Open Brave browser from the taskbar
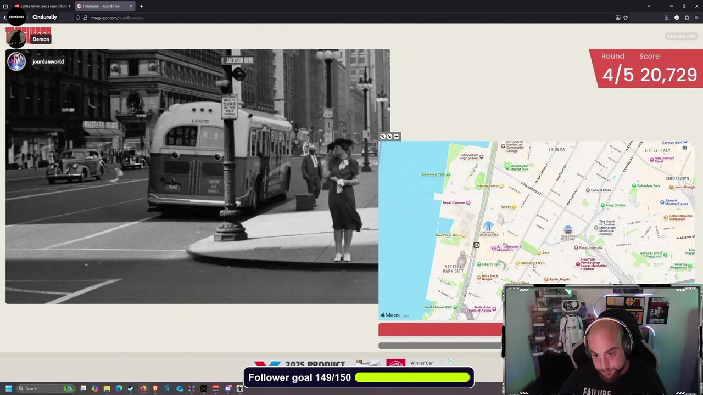The height and width of the screenshot is (395, 703). 155,388
